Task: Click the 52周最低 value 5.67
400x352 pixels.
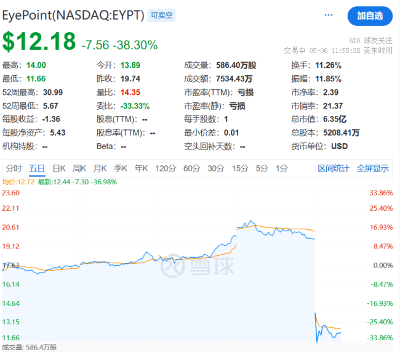Action: pos(50,106)
